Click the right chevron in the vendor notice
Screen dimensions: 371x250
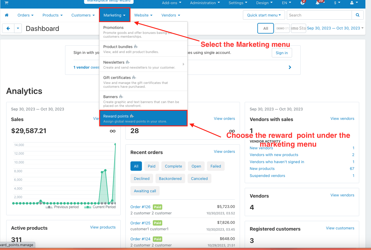(x=290, y=67)
